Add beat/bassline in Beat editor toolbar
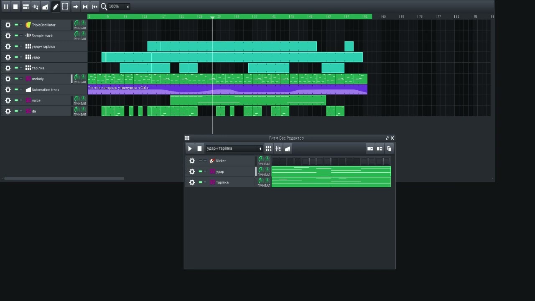The image size is (535, 301). tap(268, 148)
